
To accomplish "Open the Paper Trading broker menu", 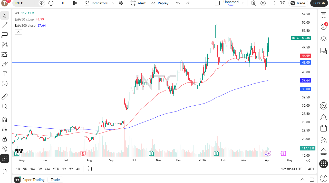I will pyautogui.click(x=30, y=180).
